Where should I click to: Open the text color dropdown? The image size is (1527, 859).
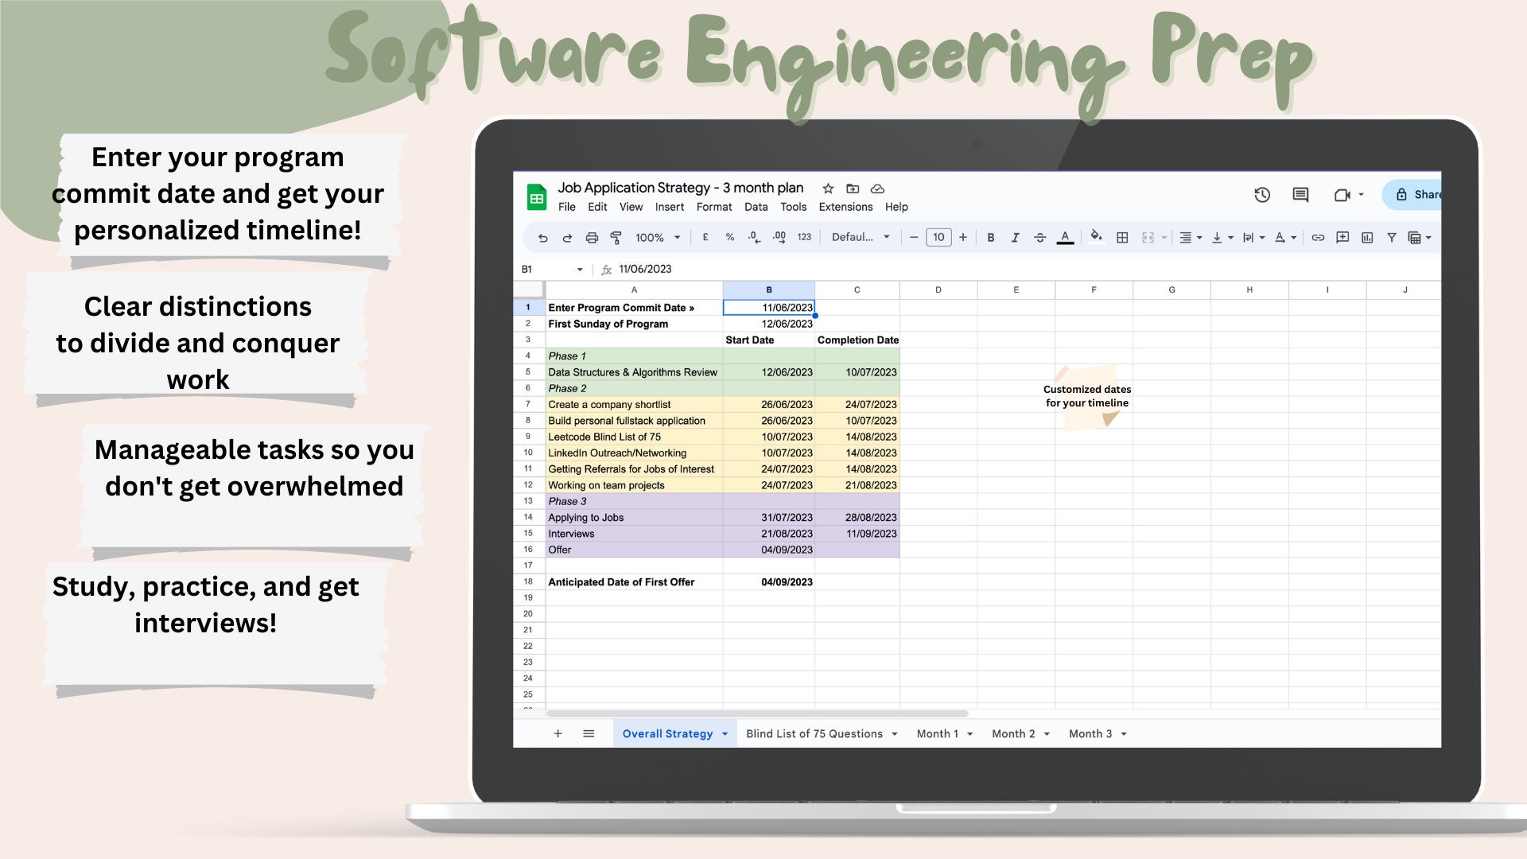[1065, 237]
